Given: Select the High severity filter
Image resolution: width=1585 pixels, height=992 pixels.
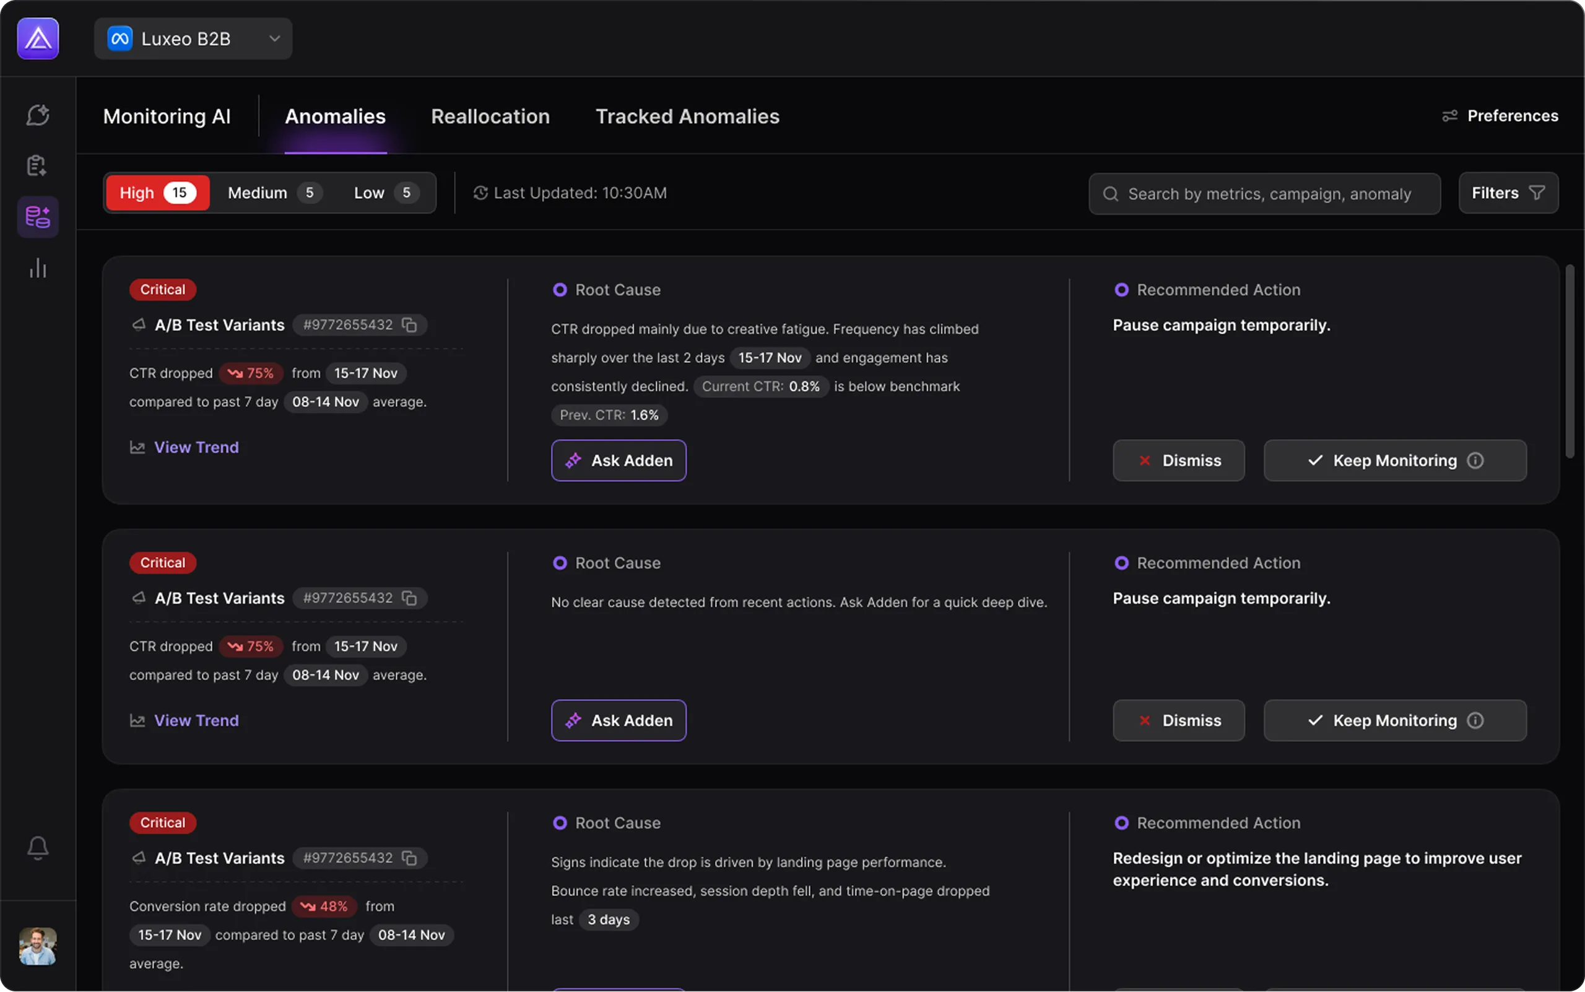Looking at the screenshot, I should pyautogui.click(x=157, y=193).
